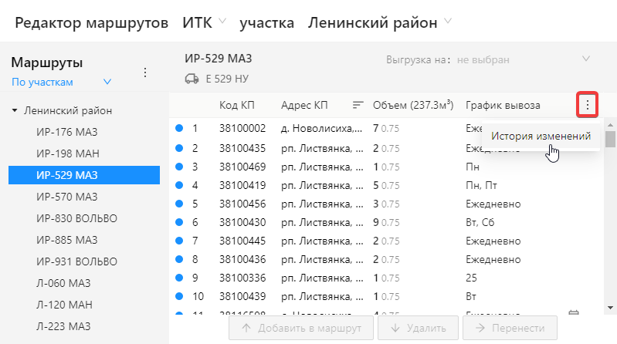Viewport: 617px width, 344px height.
Task: Select the ИР-176 МАЗ route
Action: [66, 132]
